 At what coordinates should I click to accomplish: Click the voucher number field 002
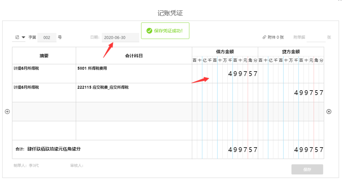47,37
